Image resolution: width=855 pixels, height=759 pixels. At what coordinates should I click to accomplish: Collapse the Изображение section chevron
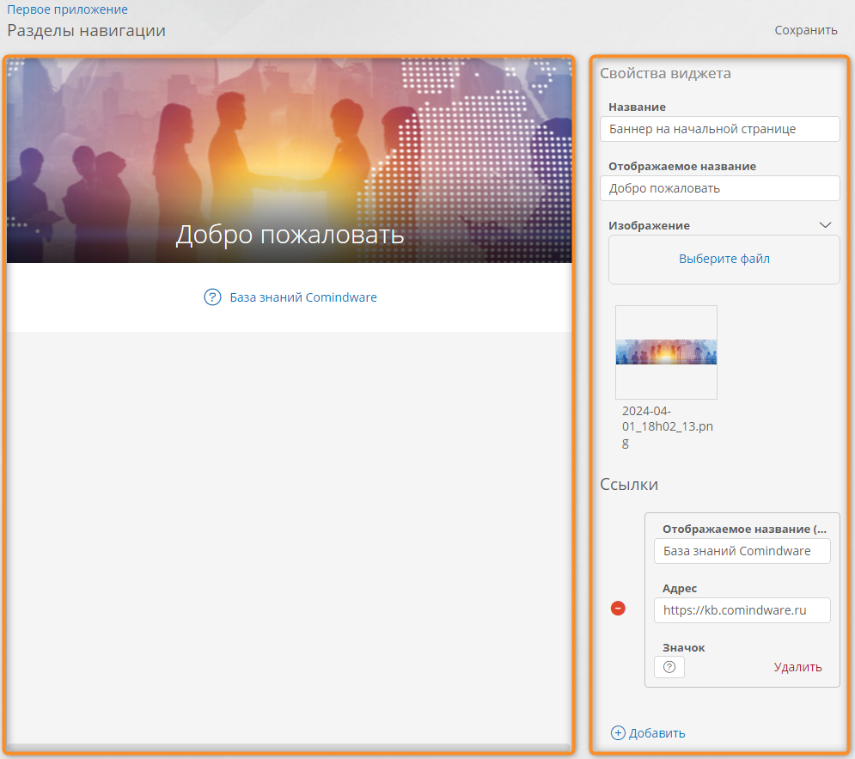825,225
